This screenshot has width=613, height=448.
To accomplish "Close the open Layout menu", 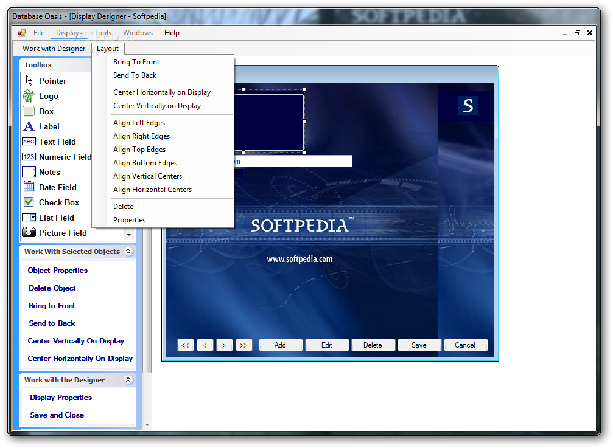I will click(108, 49).
